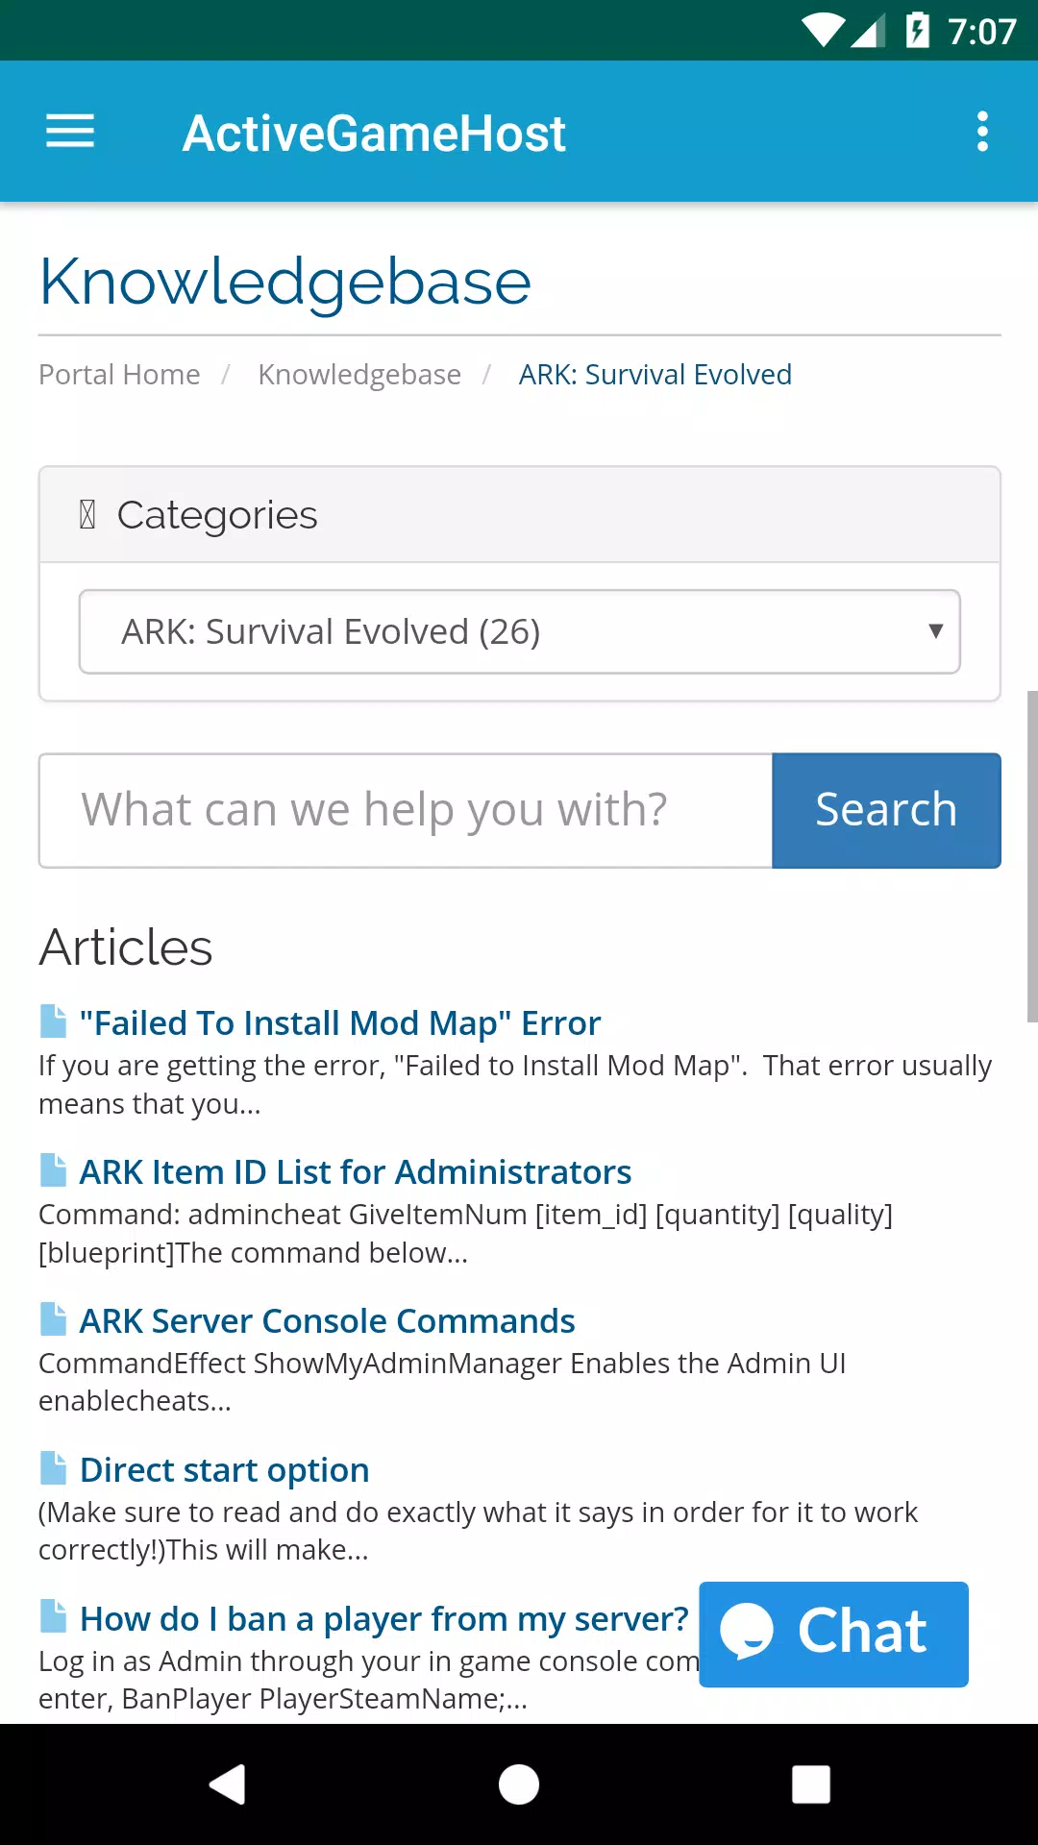Tap the Android back navigation button

tap(228, 1784)
